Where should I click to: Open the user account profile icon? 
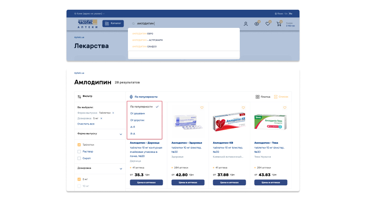[246, 24]
